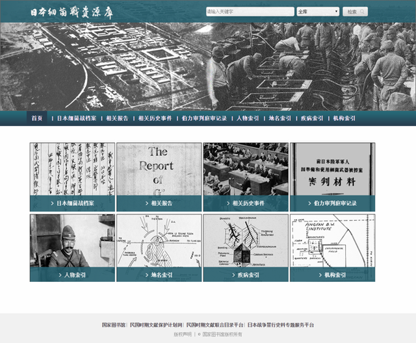
Task: Open 'The Report of G' thumbnail tile
Action: pos(159,170)
